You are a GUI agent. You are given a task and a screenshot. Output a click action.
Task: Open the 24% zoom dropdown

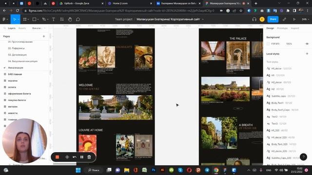point(305,19)
